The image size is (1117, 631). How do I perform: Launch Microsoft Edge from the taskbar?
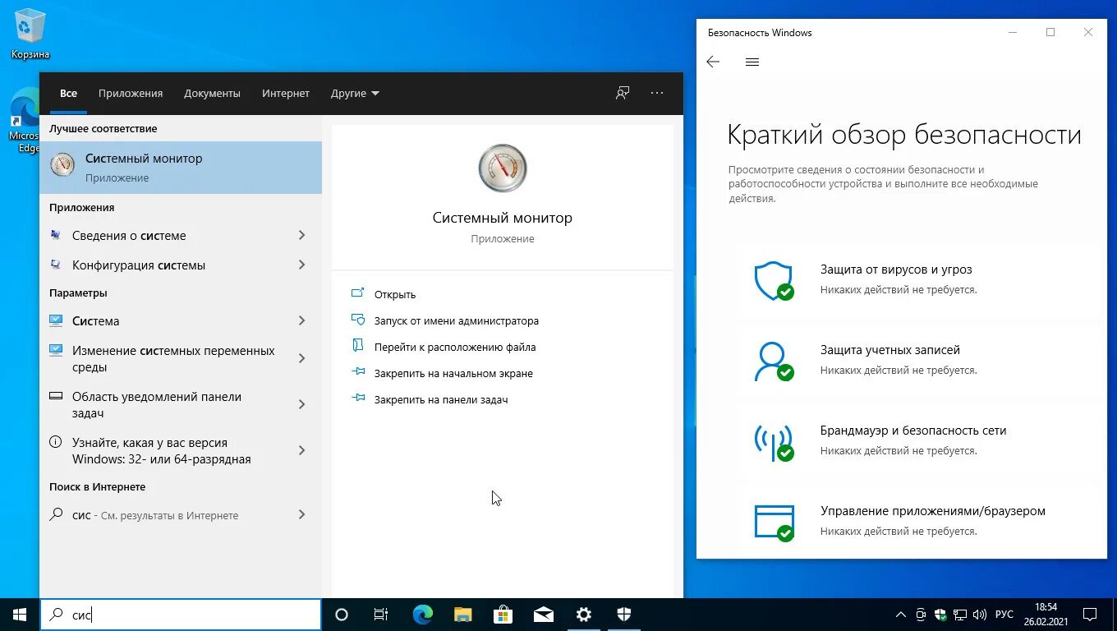pos(423,615)
